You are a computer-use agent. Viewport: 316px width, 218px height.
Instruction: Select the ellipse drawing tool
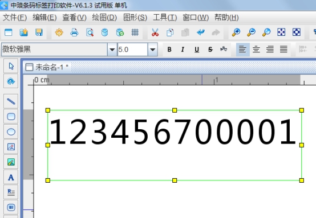click(x=11, y=131)
